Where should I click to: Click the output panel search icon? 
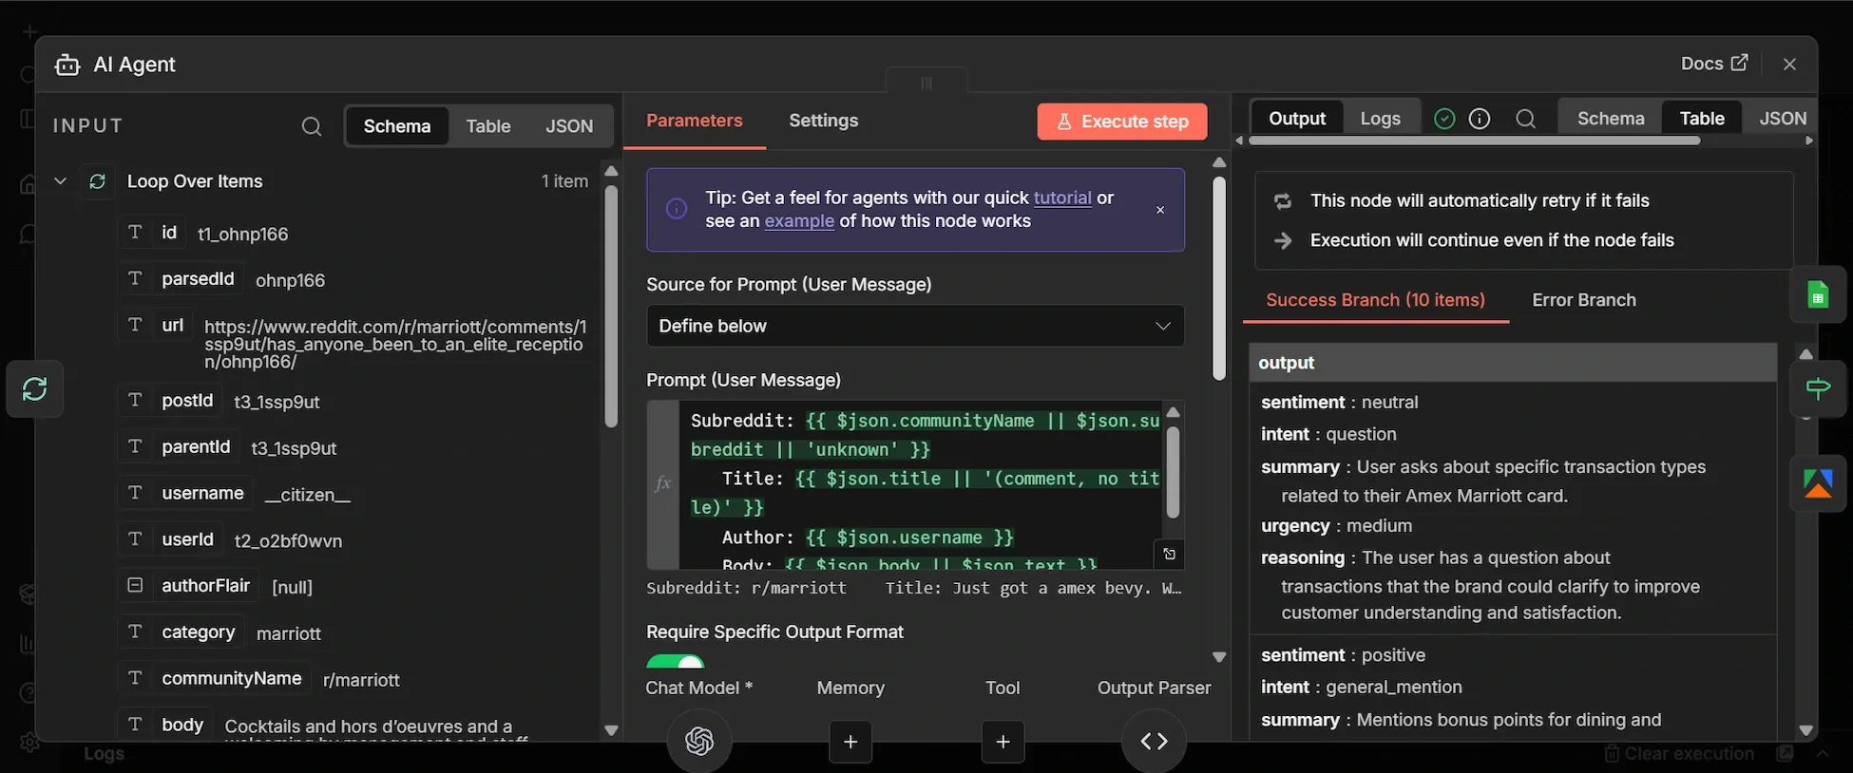pyautogui.click(x=1526, y=119)
